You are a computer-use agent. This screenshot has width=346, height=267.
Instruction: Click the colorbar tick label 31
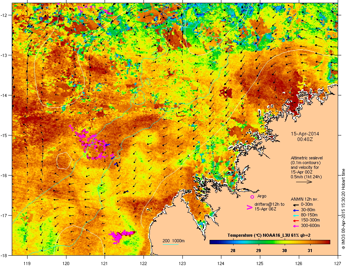pyautogui.click(x=310, y=251)
